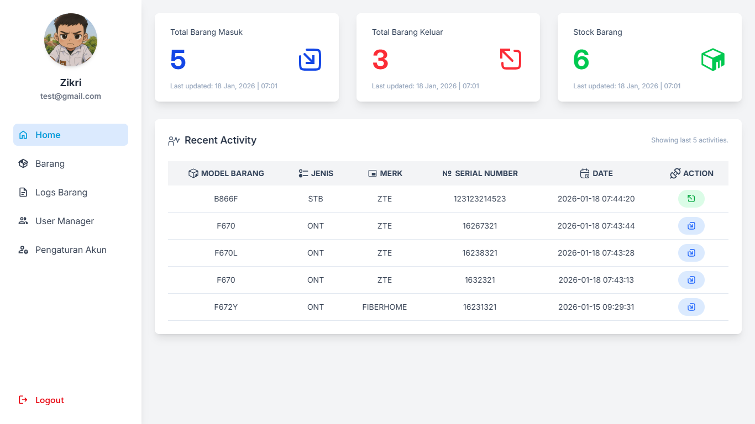Open Pengaturan Akun settings

(71, 250)
